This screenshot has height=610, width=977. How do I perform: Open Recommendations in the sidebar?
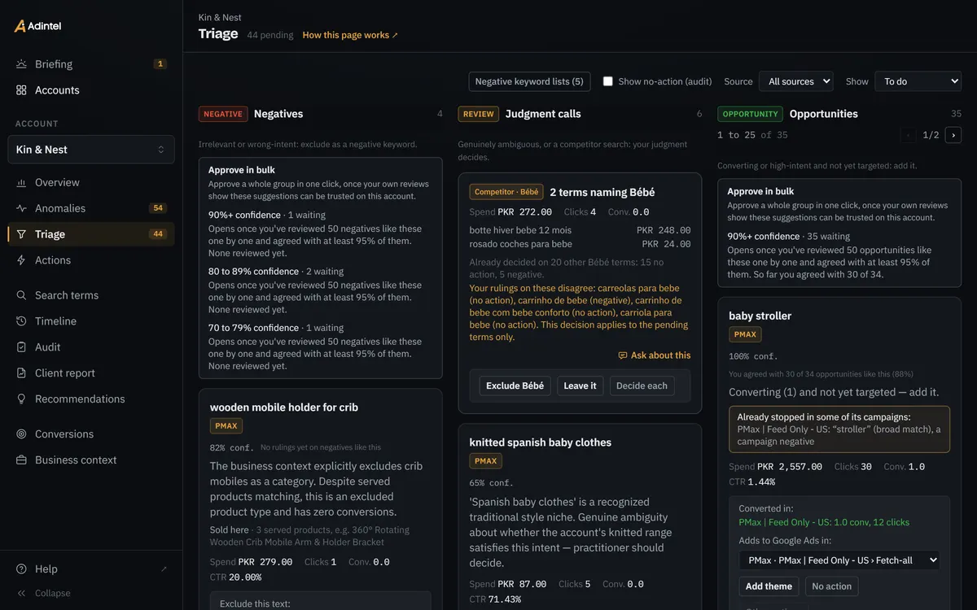coord(91,399)
